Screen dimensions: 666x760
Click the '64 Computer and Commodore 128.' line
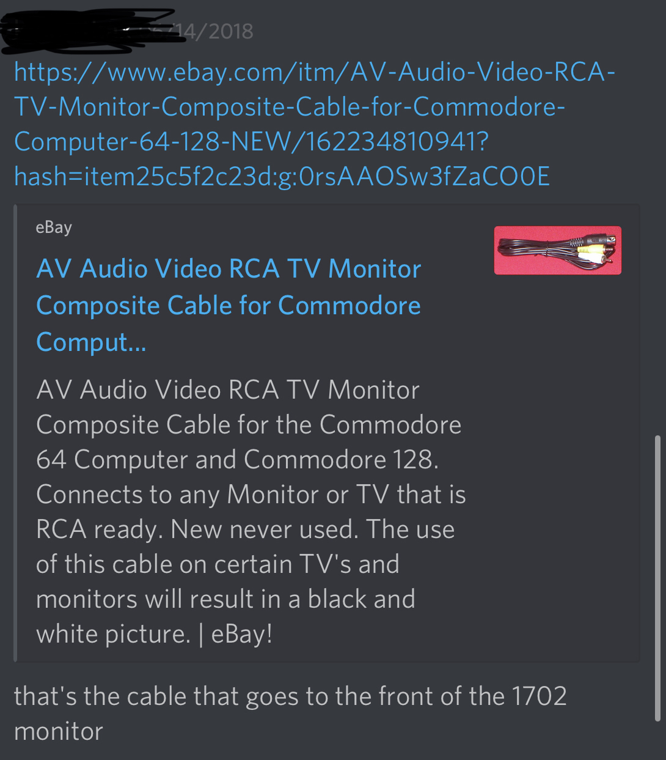point(238,460)
